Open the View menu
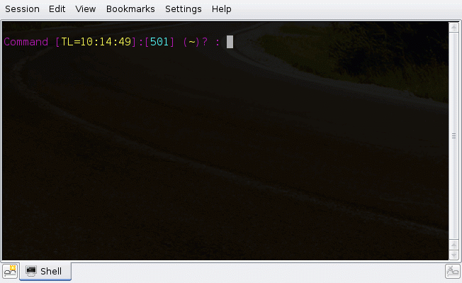Screen dimensions: 462x283 [x=86, y=9]
